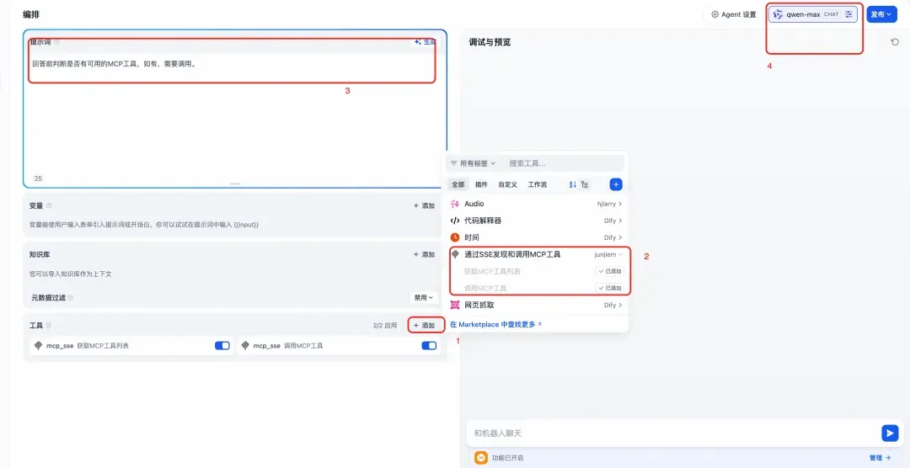
Task: Click the 管理 link at bottom right
Action: point(880,458)
